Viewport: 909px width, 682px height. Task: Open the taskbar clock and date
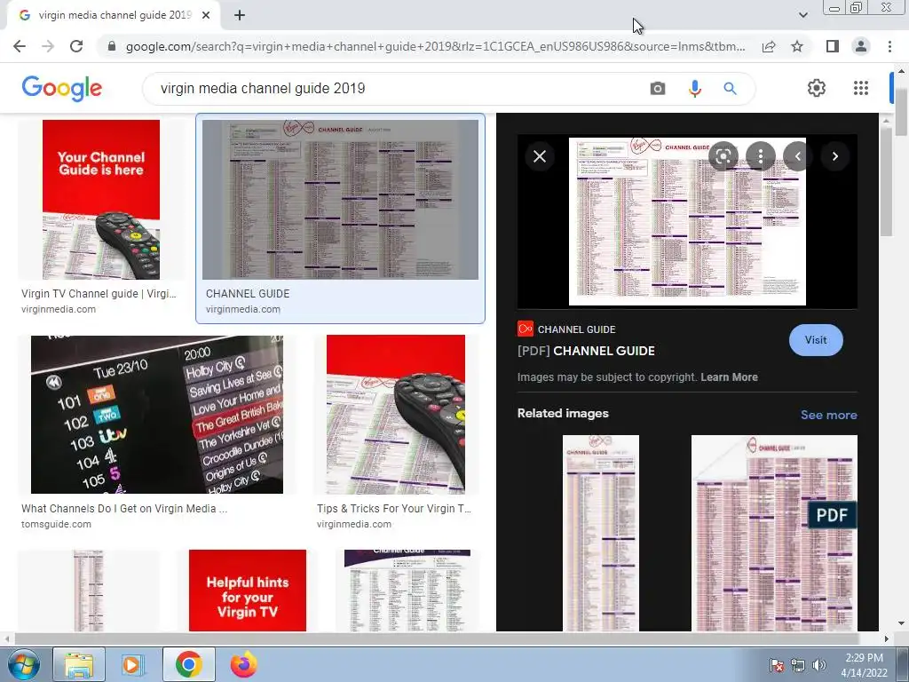(x=864, y=665)
